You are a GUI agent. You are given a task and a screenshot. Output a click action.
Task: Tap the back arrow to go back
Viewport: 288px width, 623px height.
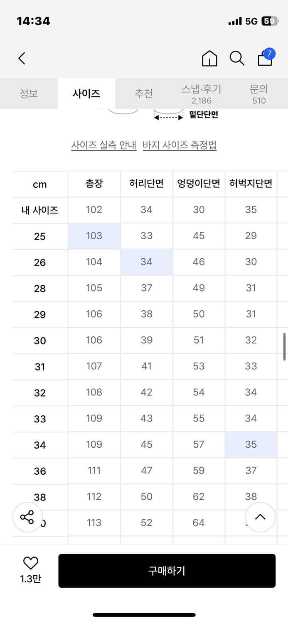tap(22, 58)
